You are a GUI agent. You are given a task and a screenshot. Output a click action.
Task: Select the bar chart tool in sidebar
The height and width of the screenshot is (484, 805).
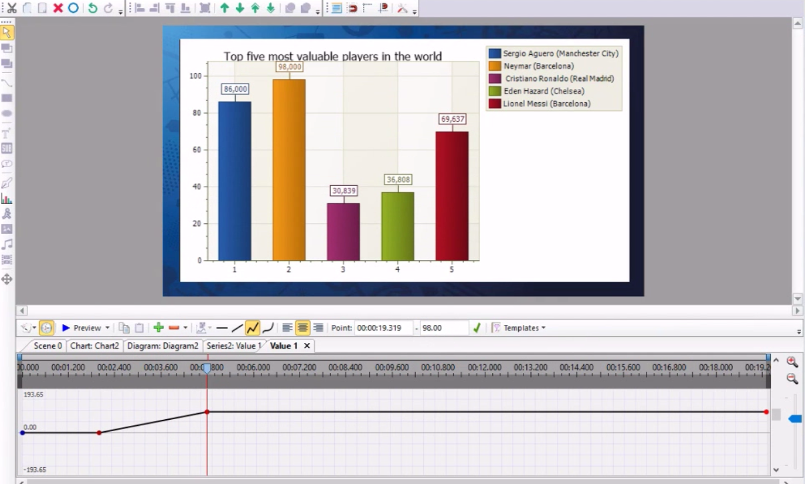click(7, 199)
